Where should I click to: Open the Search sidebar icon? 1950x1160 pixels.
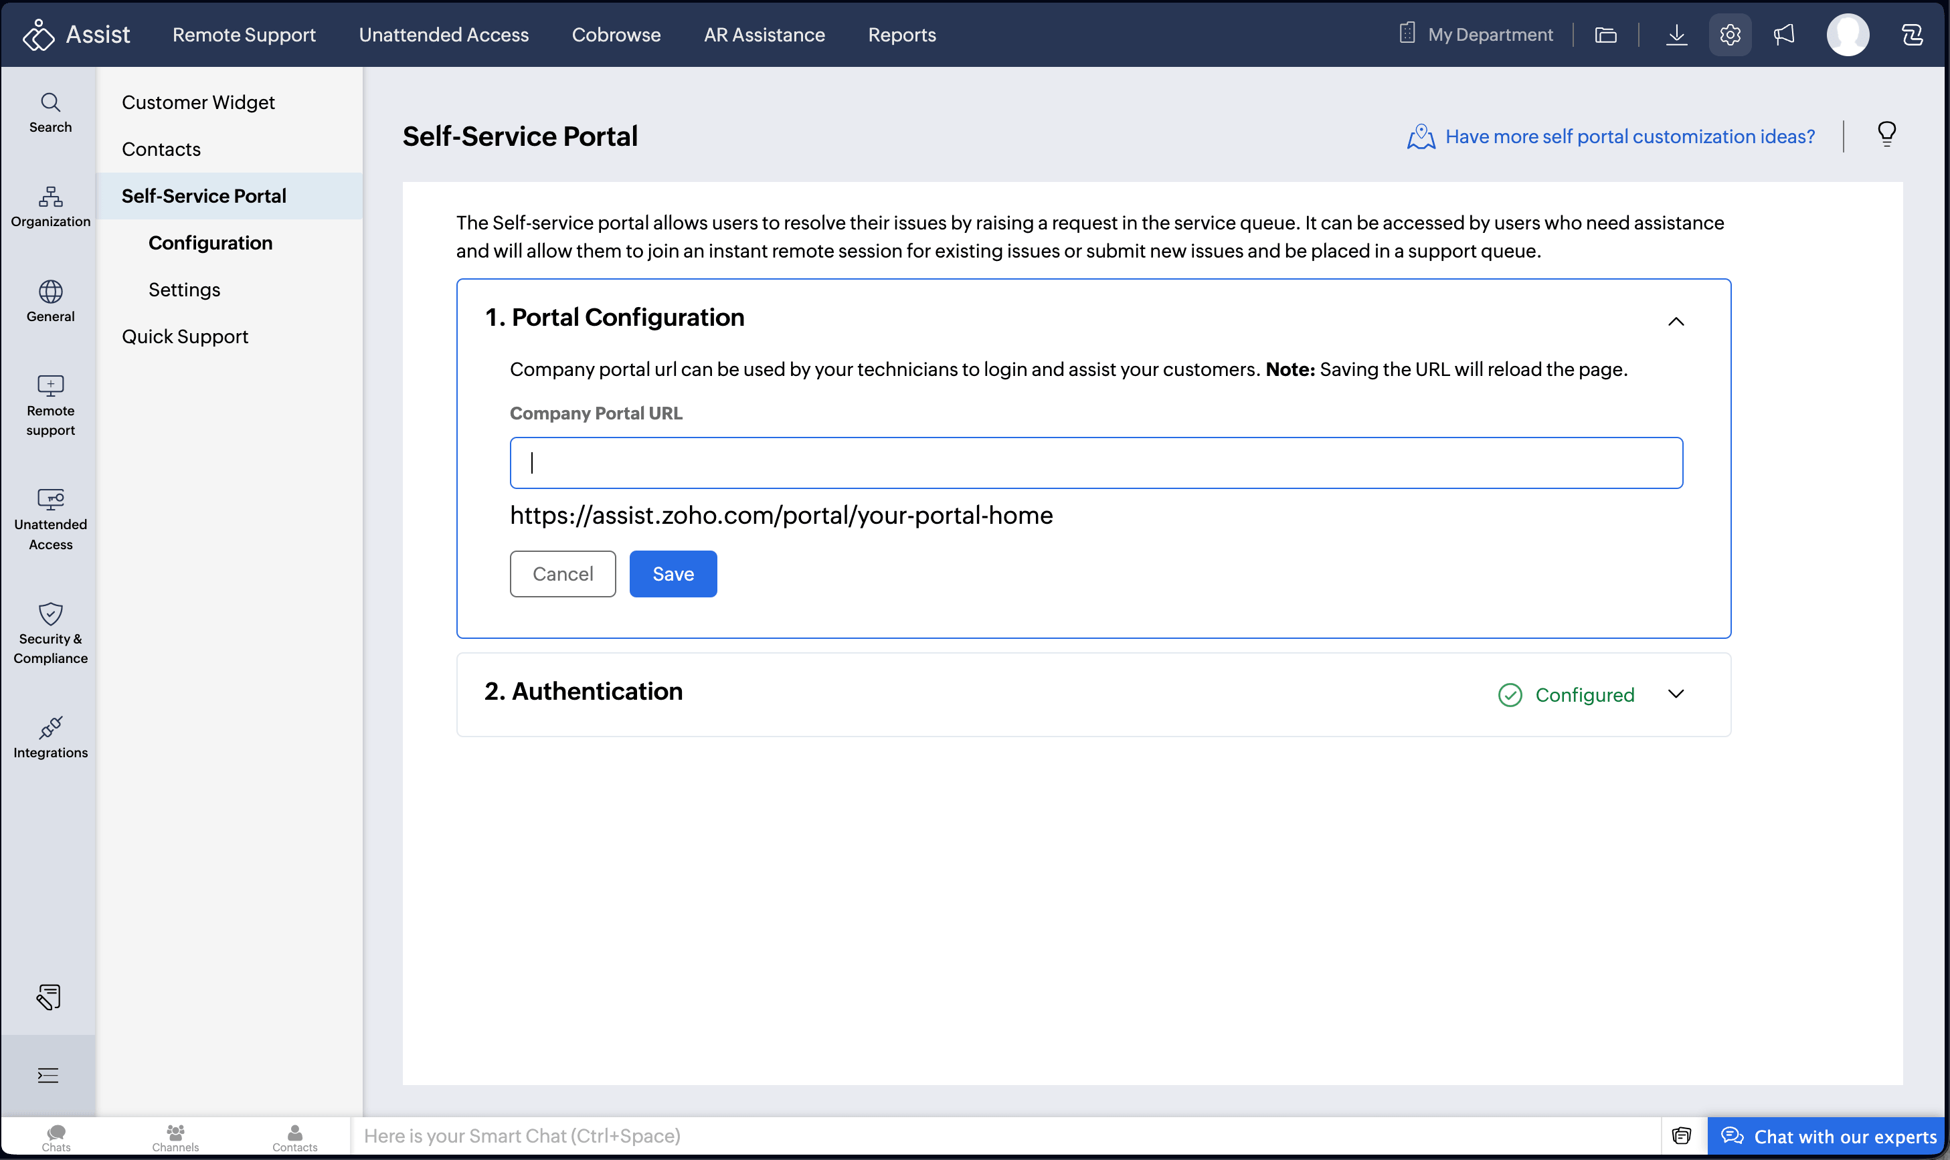pyautogui.click(x=50, y=112)
